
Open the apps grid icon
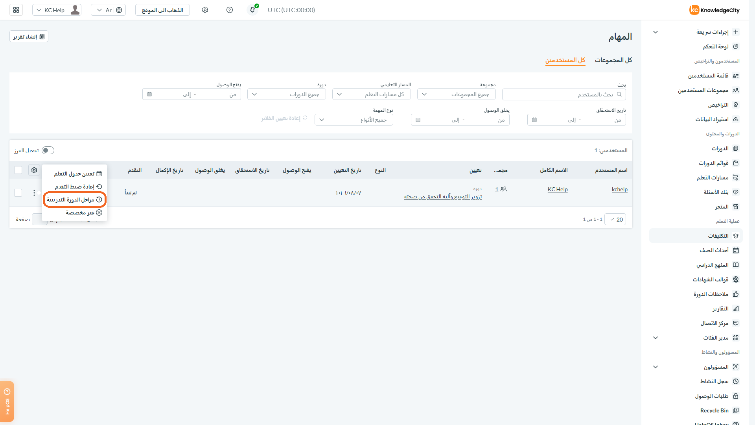pyautogui.click(x=16, y=10)
